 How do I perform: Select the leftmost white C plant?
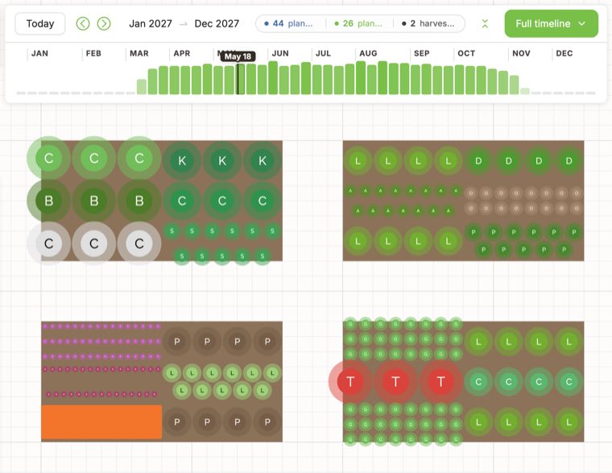[x=49, y=243]
